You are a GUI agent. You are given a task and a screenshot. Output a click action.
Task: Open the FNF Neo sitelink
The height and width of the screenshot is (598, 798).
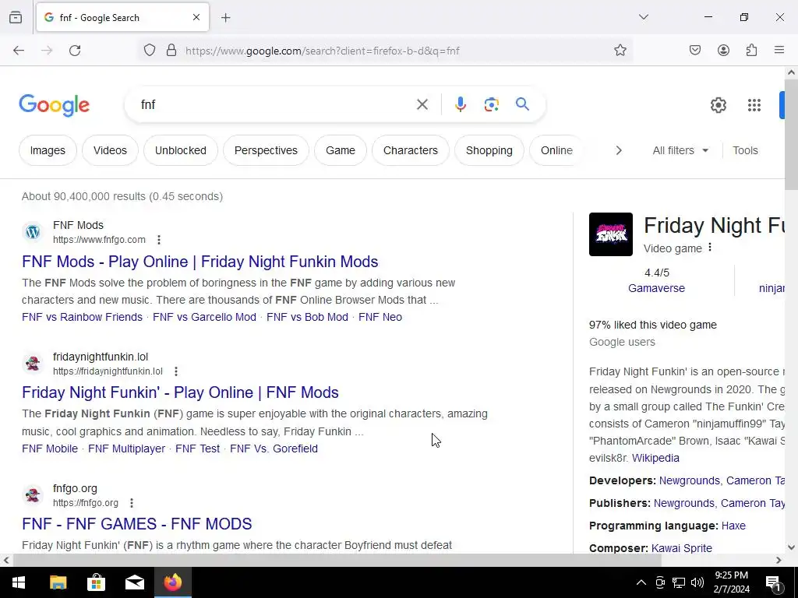(x=380, y=317)
